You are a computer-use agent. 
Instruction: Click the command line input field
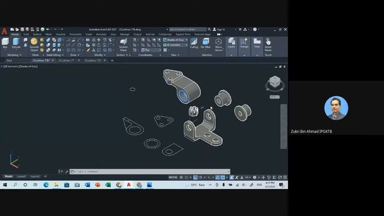[x=150, y=172]
